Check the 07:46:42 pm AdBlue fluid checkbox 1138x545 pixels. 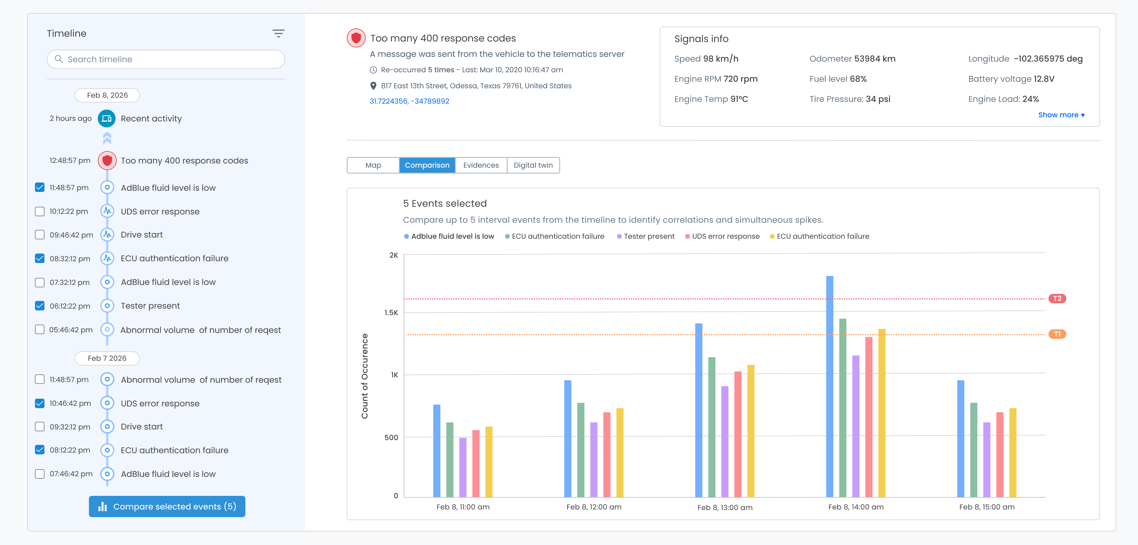pos(40,474)
